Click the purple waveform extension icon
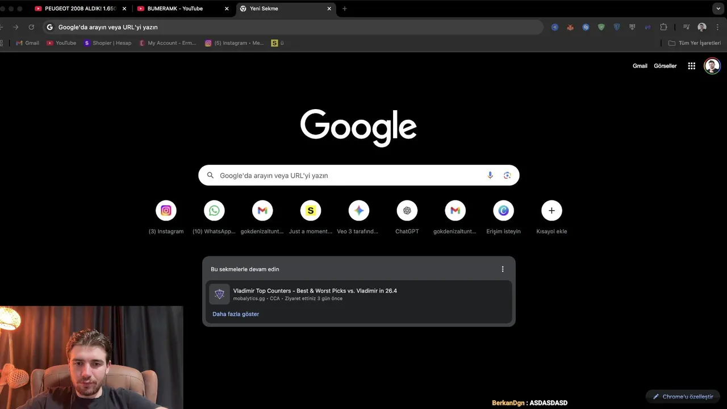The width and height of the screenshot is (727, 409). pyautogui.click(x=647, y=27)
